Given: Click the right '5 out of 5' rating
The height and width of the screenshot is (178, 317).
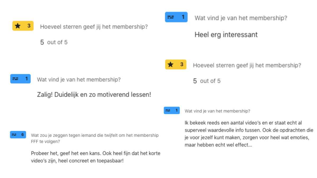Looking at the screenshot, I should point(207,81).
